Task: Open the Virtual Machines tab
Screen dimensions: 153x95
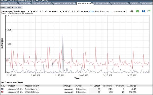Action: tap(42, 3)
